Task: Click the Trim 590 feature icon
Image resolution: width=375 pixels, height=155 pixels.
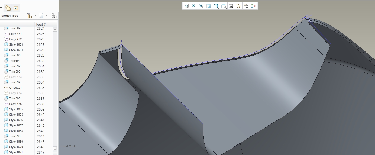Action: [x=6, y=55]
